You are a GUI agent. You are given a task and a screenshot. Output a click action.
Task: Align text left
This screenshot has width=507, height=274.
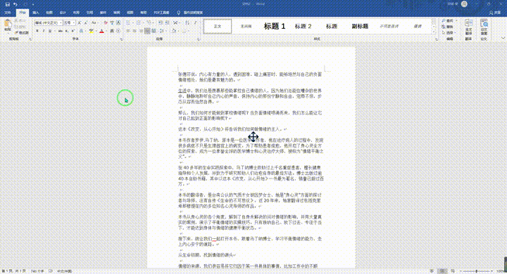click(127, 31)
